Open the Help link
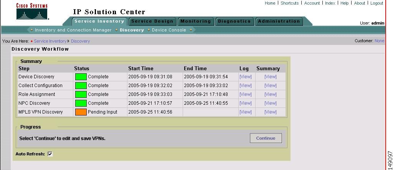 pos(344,3)
